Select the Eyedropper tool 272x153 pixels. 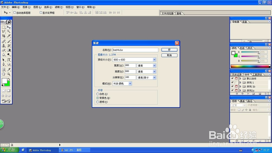point(9,70)
